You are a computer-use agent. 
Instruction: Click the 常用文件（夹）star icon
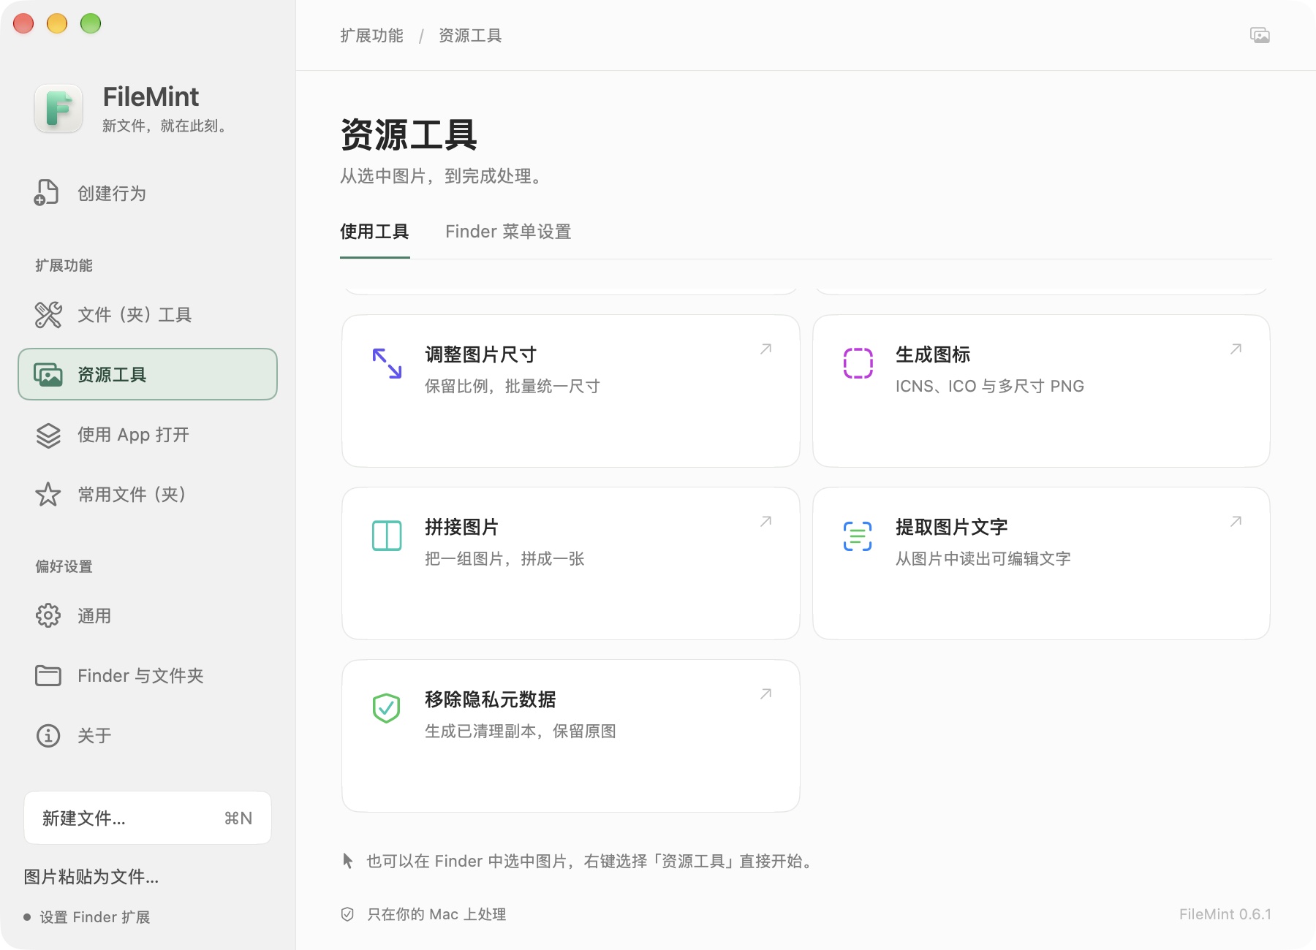coord(48,495)
